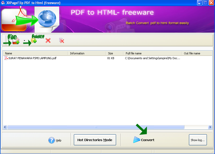Click the 81 KB size cell

(111, 58)
